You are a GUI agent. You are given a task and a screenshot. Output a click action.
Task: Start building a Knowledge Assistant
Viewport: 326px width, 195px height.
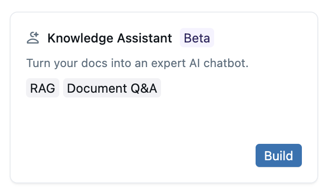(279, 155)
